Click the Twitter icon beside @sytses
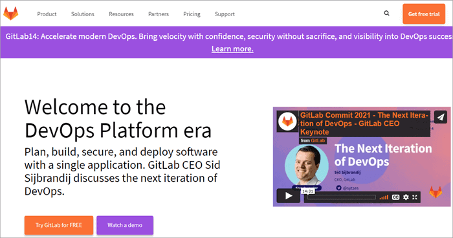The width and height of the screenshot is (453, 238). (x=338, y=188)
